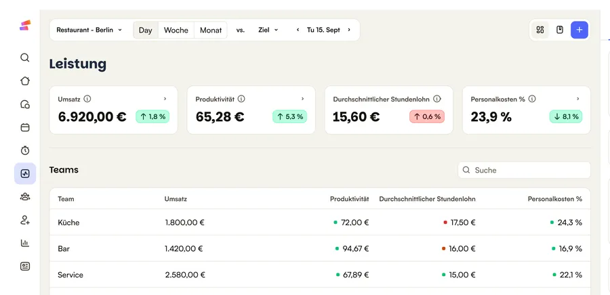
Task: Click the 23,9 % Personalkosten value
Action: [491, 116]
